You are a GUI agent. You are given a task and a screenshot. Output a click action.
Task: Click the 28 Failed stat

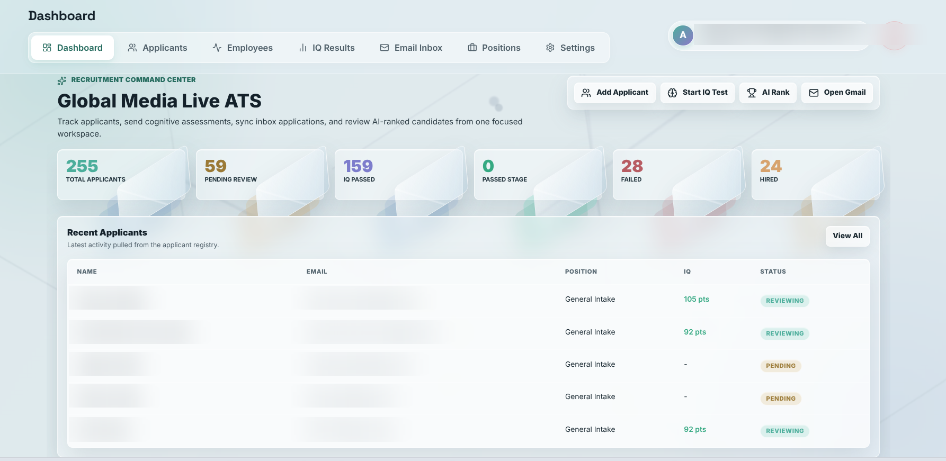(x=676, y=175)
